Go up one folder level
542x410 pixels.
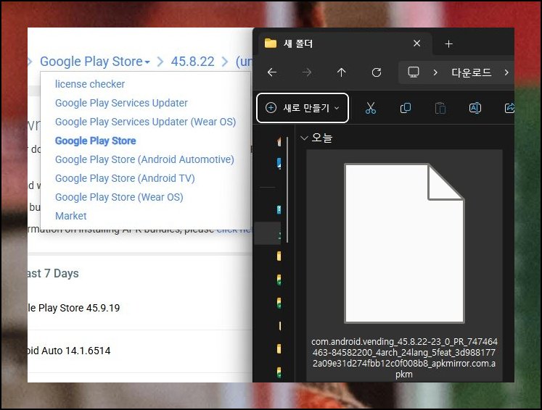[341, 72]
